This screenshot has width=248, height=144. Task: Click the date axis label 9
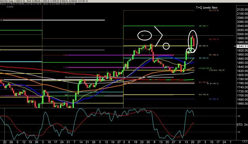[129, 142]
